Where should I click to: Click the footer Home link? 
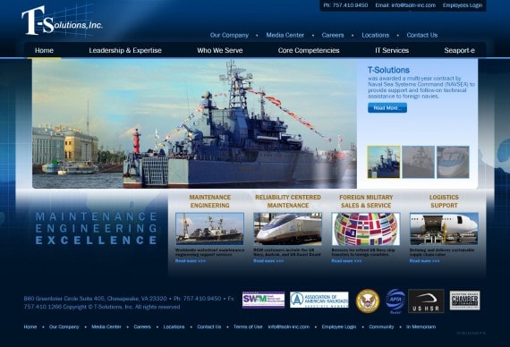tap(30, 326)
